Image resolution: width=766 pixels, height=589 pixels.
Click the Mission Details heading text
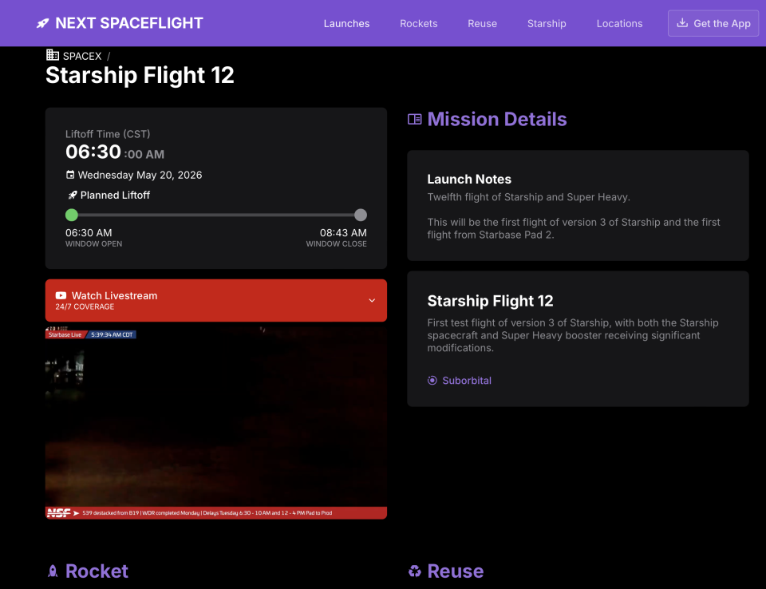[x=497, y=119]
